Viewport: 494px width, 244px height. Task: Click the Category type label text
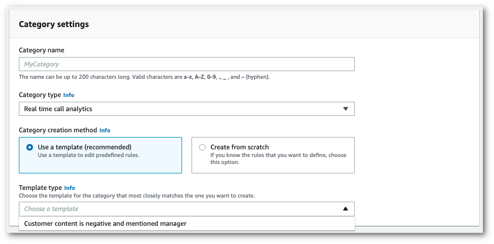tap(40, 95)
